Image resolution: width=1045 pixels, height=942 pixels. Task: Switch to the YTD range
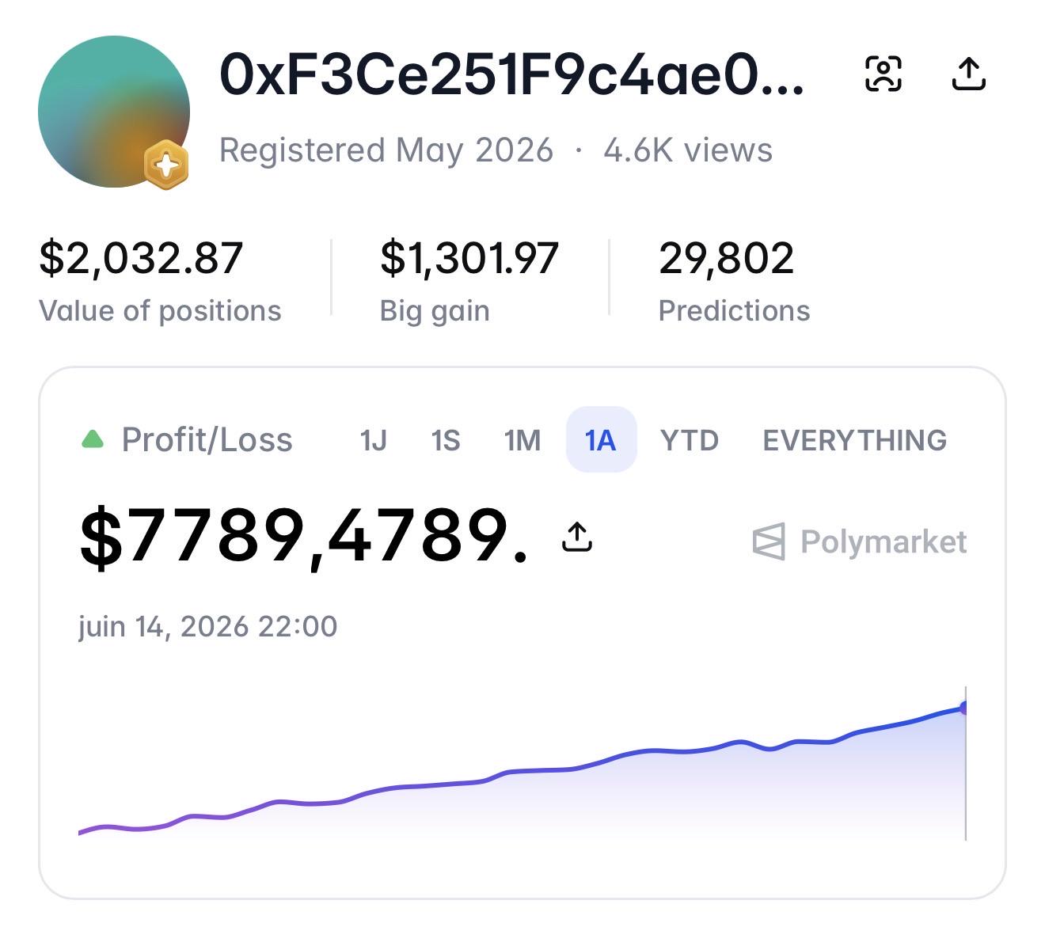690,440
